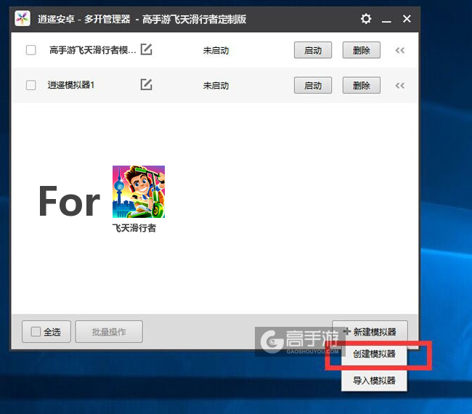Viewport: 472px width, 414px height.
Task: Tick checkbox for 逍遥模拟器1
Action: coord(31,85)
